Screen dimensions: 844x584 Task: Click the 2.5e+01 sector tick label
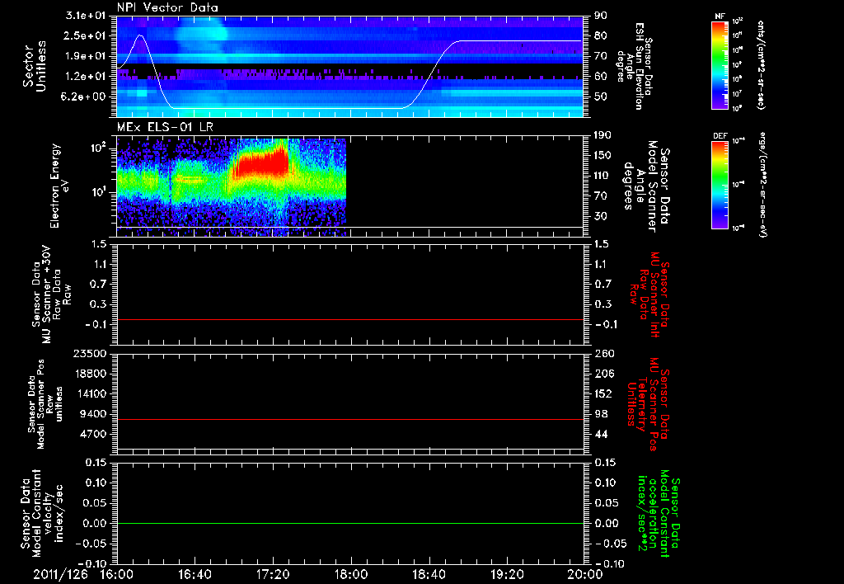click(x=86, y=35)
